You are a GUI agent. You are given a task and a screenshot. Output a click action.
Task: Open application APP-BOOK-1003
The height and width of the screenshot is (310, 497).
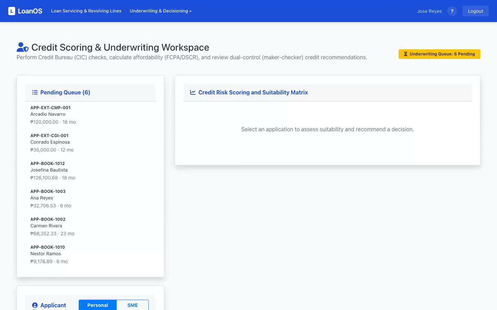click(48, 192)
